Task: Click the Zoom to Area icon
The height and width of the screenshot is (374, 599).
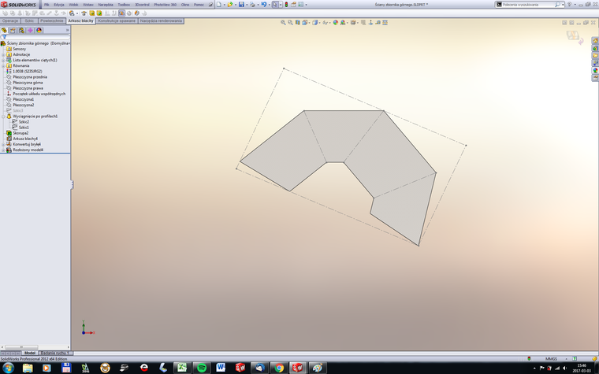Action: pyautogui.click(x=290, y=23)
